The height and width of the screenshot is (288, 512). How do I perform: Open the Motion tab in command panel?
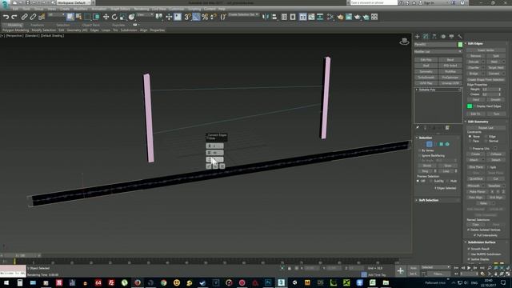[x=443, y=36]
